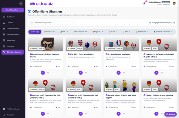Open the notifications bell
The image size is (179, 118).
pyautogui.click(x=144, y=3)
